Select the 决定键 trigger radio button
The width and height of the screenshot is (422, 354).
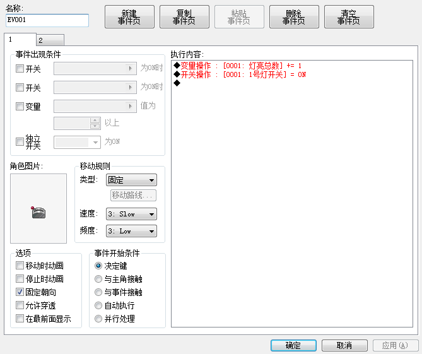tap(98, 266)
